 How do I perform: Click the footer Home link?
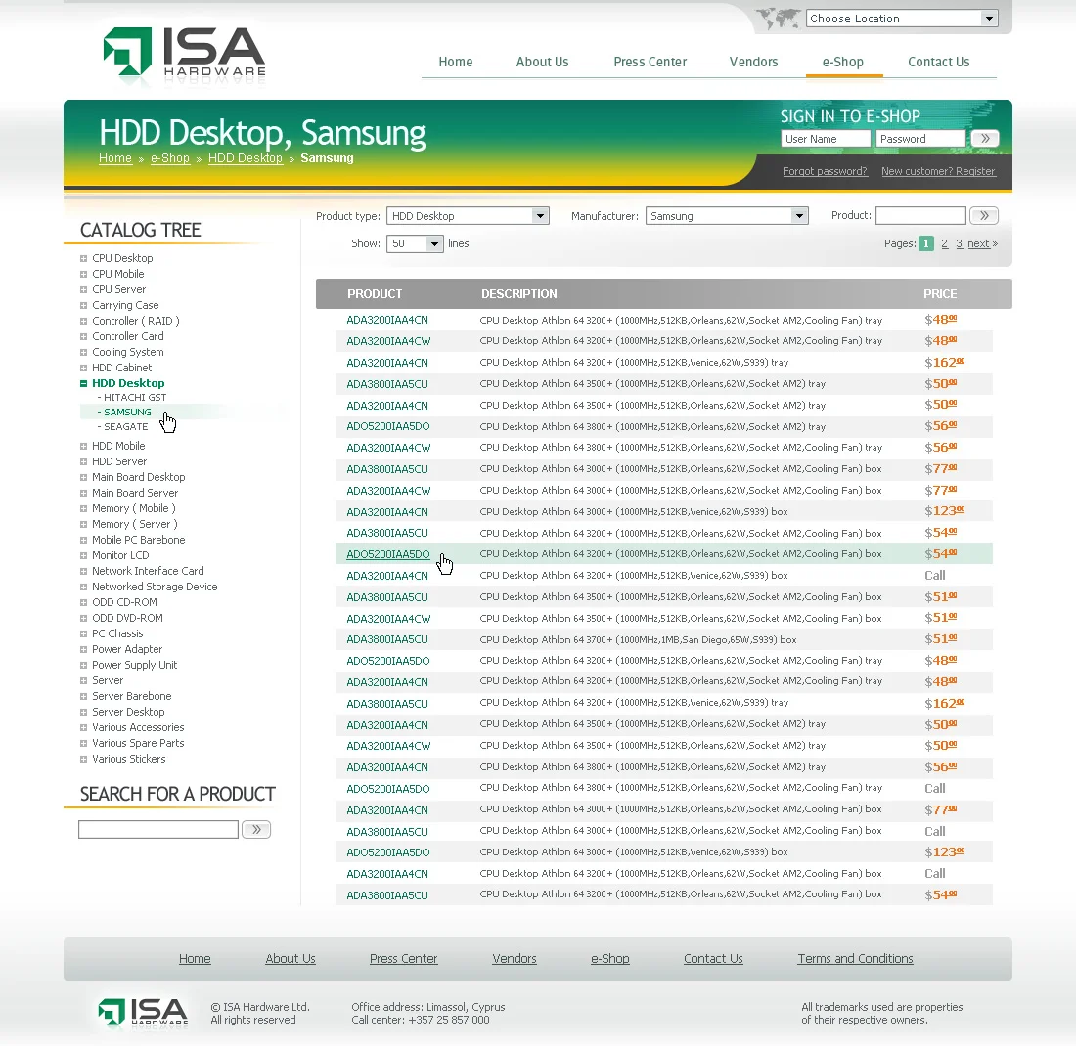(195, 959)
